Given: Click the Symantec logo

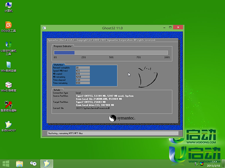Looking at the screenshot, I should pos(122,118).
